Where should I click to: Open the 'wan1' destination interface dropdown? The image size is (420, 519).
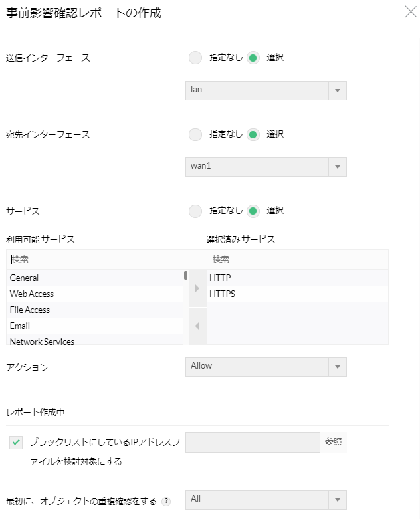266,167
